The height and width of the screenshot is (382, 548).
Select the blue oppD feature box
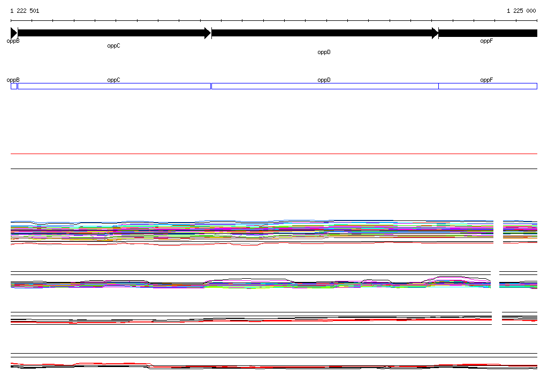point(325,86)
